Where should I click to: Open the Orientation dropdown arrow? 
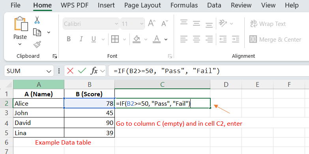pos(231,24)
